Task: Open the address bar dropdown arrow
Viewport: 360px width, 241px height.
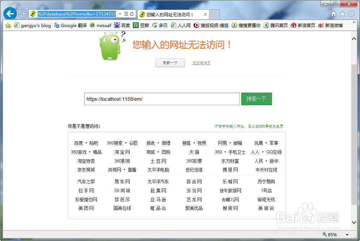Action: pos(120,14)
